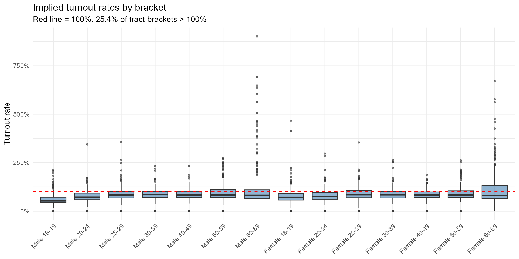Click the "Female 60-69" x-axis label
The image size is (519, 259).
click(x=483, y=239)
